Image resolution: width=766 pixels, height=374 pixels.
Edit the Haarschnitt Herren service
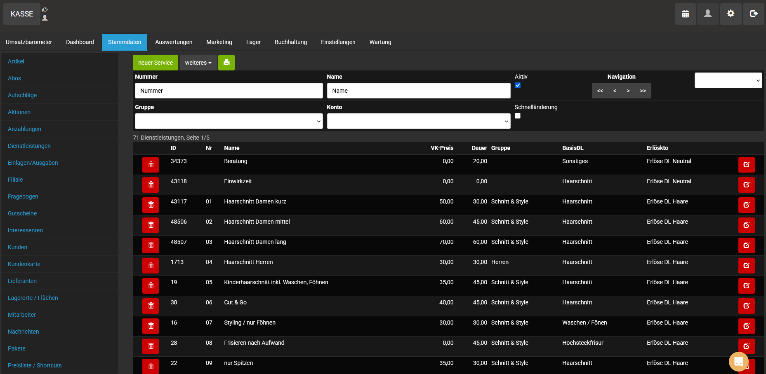(x=746, y=266)
